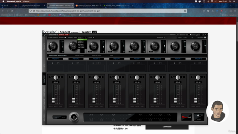238x134 pixels.
Task: Open the help question-mark icon in panel header
Action: pyautogui.click(x=197, y=35)
